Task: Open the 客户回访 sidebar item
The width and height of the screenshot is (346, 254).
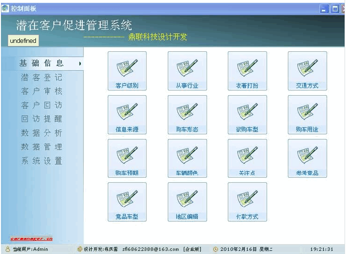Action: point(42,105)
